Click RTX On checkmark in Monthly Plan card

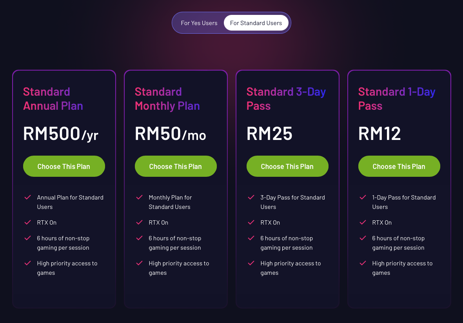[140, 222]
